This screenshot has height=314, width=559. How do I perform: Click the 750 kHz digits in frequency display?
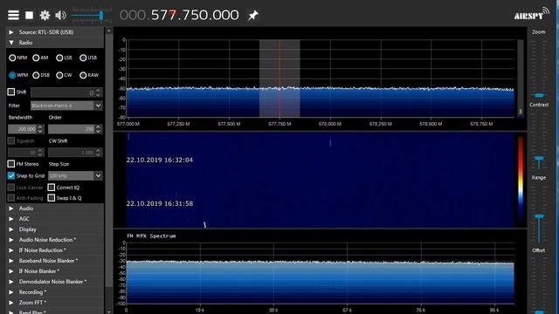point(195,15)
